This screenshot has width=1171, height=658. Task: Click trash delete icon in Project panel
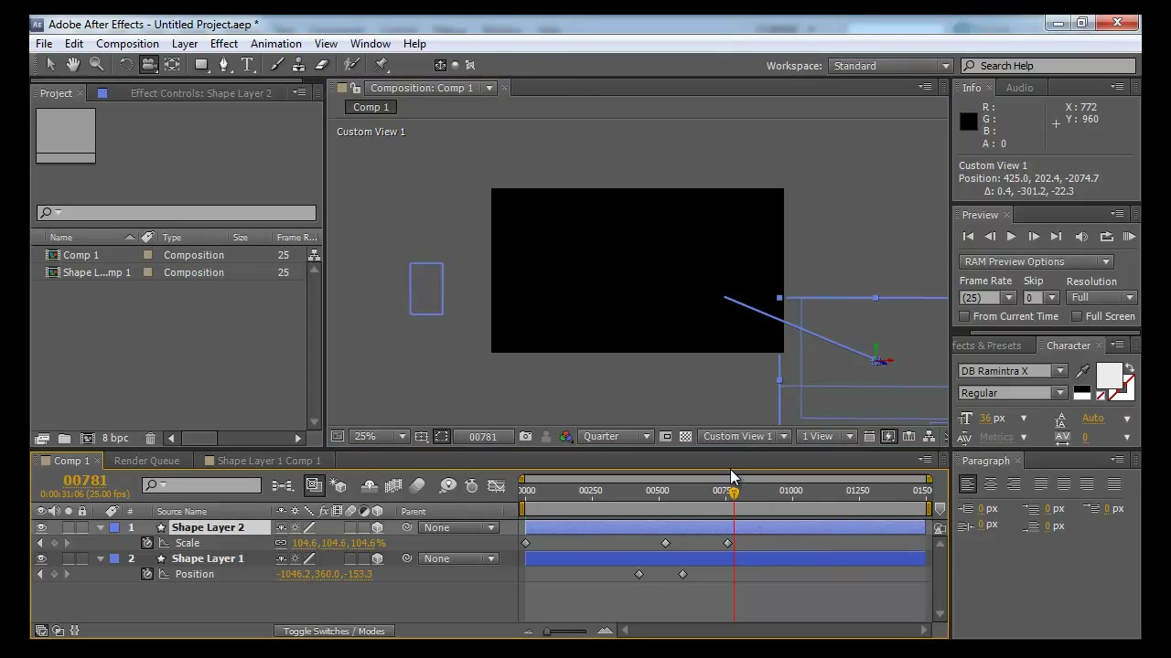pyautogui.click(x=150, y=439)
